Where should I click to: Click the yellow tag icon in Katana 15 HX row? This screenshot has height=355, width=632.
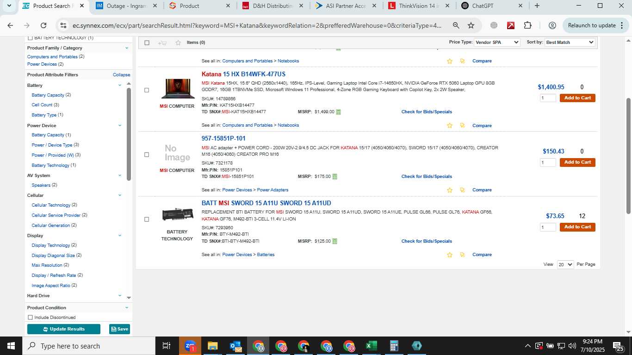[x=462, y=125]
